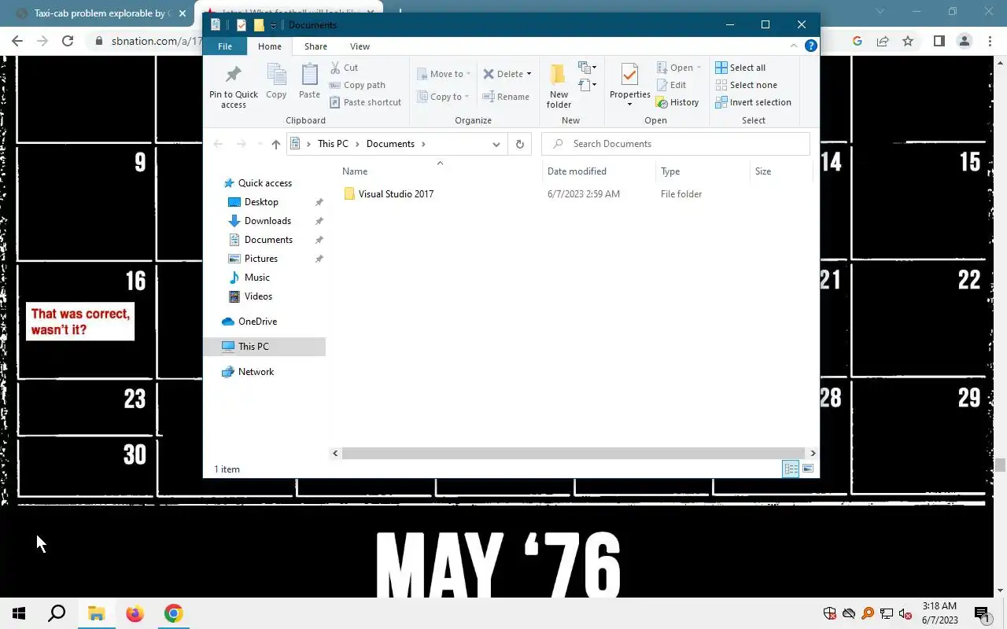Switch to the Share ribbon tab
The image size is (1007, 629).
tap(315, 46)
